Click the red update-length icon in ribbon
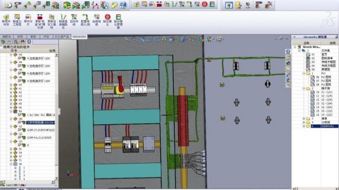 coord(40,17)
